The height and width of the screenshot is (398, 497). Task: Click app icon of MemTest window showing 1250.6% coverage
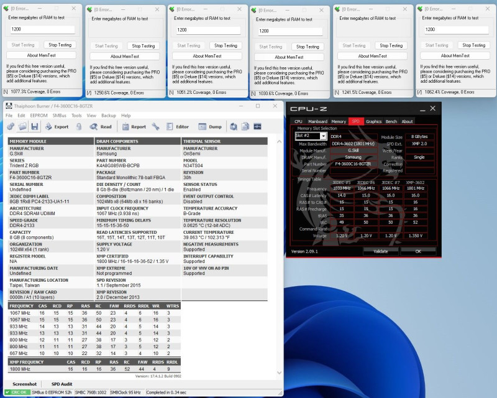point(89,9)
